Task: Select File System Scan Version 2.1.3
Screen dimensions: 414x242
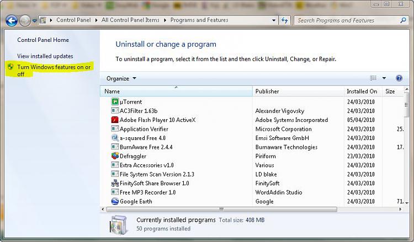Action: click(x=157, y=174)
